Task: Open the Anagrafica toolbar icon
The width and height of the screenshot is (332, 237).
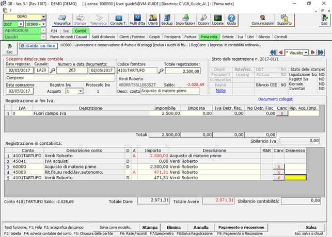Action: (62, 20)
